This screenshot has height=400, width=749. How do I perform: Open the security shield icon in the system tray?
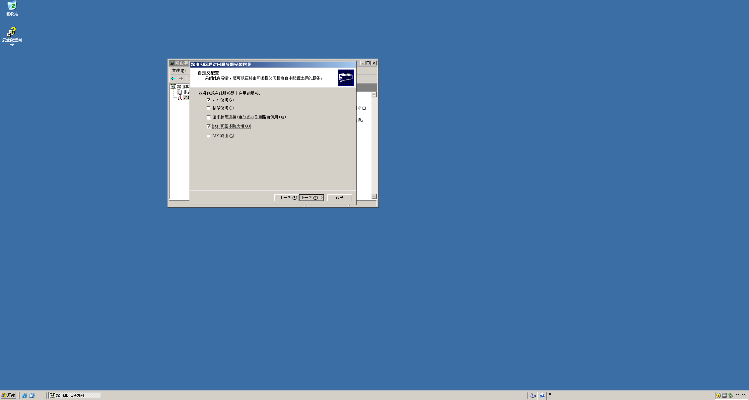pyautogui.click(x=718, y=395)
